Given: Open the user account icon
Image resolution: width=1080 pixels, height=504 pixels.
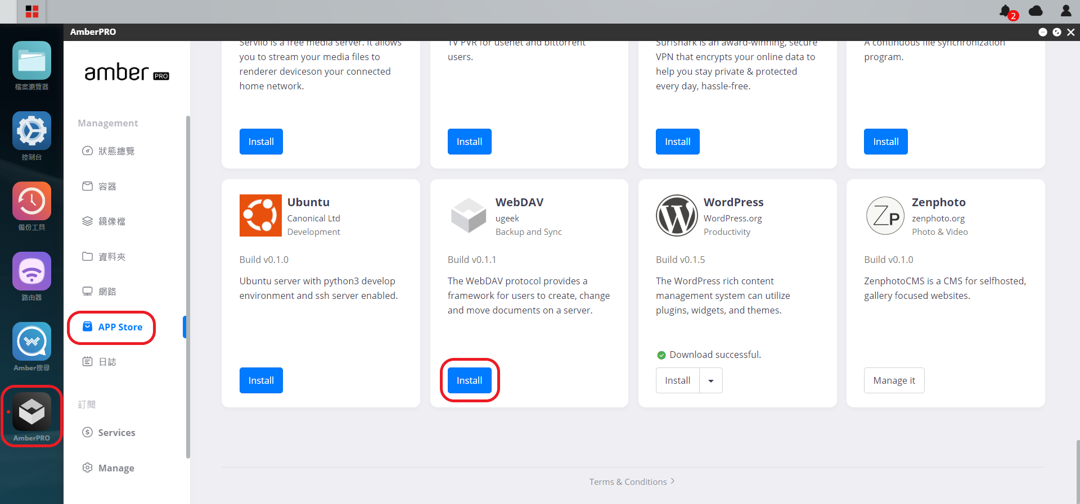Looking at the screenshot, I should coord(1066,11).
